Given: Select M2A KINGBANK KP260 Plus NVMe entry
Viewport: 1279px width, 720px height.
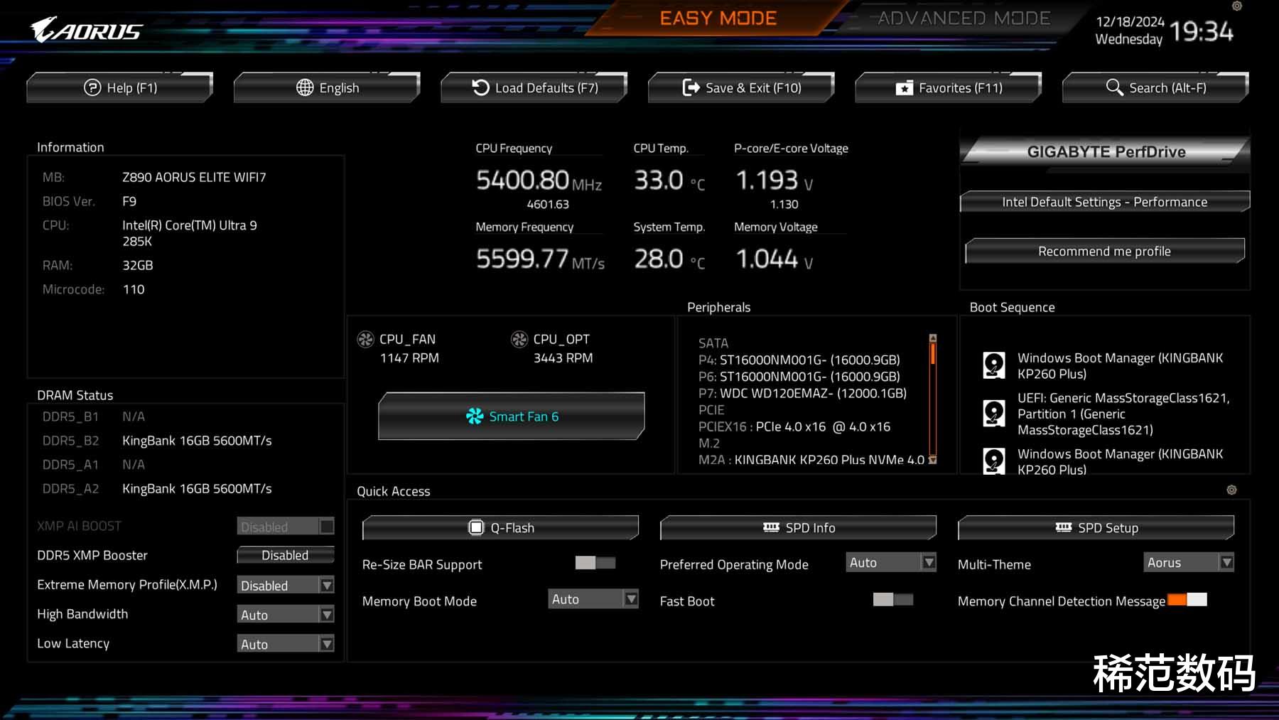Looking at the screenshot, I should pyautogui.click(x=811, y=460).
